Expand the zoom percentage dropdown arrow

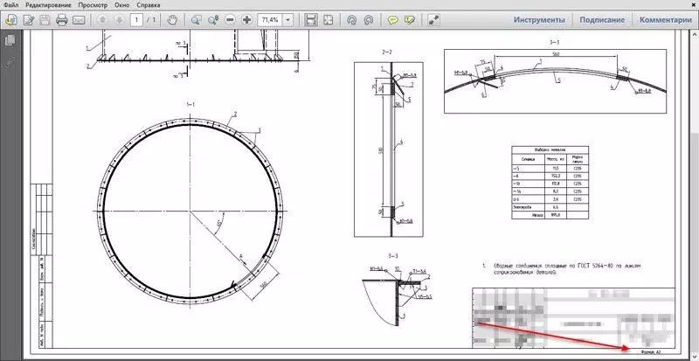coord(288,19)
